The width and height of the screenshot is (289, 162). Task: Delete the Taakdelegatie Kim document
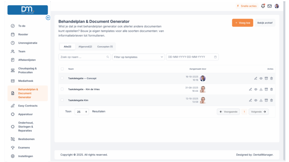coord(271,100)
